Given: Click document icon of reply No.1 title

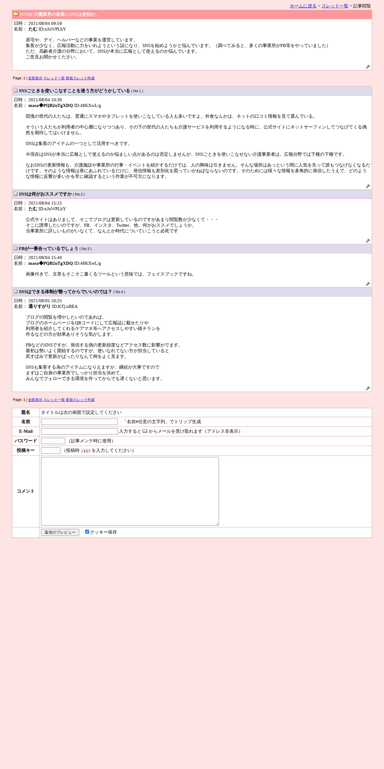Looking at the screenshot, I should click(16, 90).
